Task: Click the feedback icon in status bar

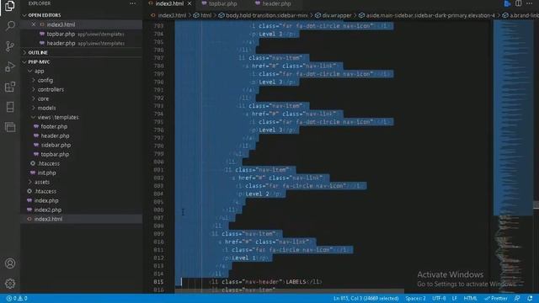Action: pos(517,298)
